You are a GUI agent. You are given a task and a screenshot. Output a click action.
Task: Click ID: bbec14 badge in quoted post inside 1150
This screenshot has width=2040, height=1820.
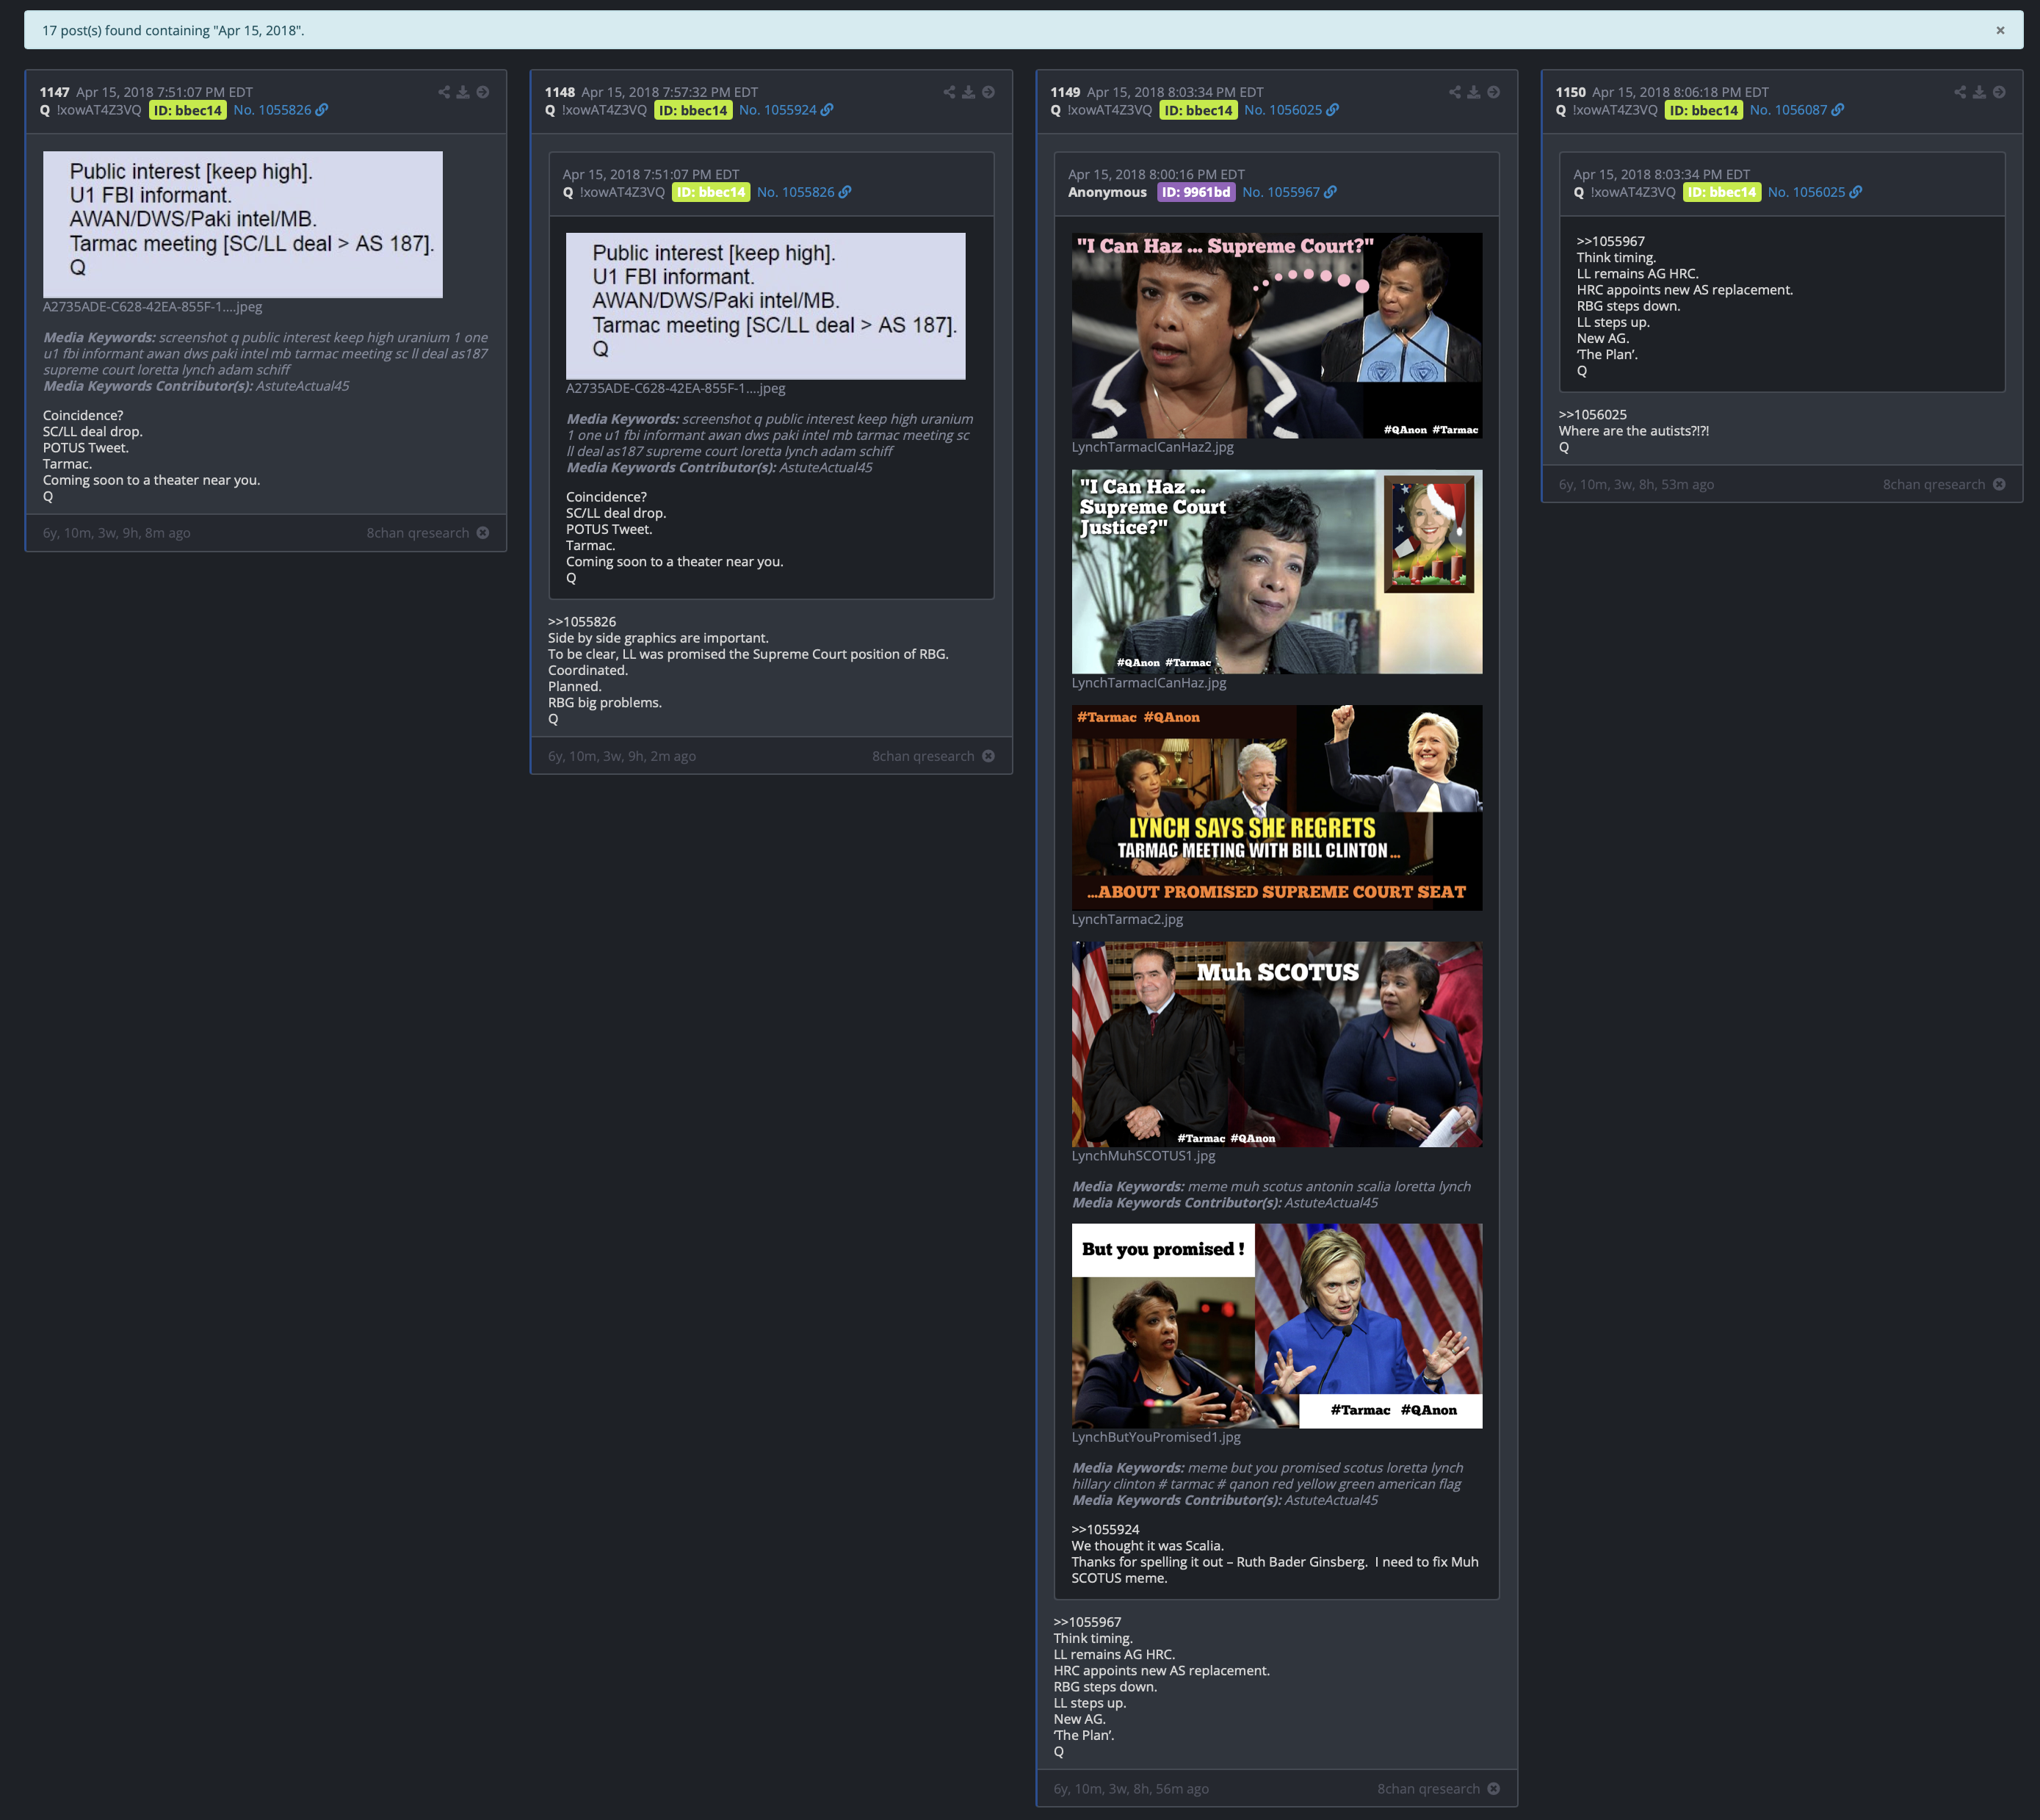[1722, 192]
